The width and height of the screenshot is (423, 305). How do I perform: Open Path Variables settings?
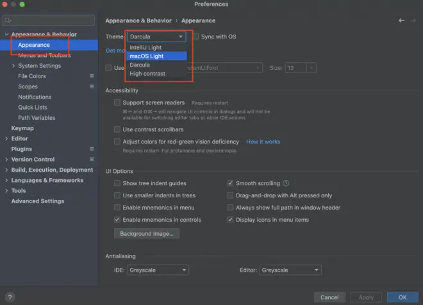pos(37,117)
